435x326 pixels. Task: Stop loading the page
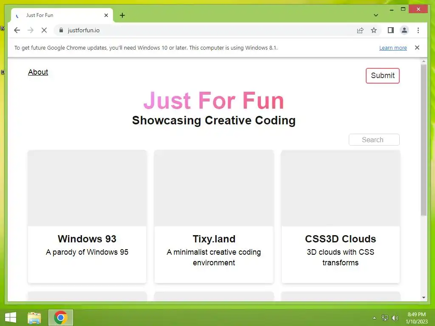[44, 30]
